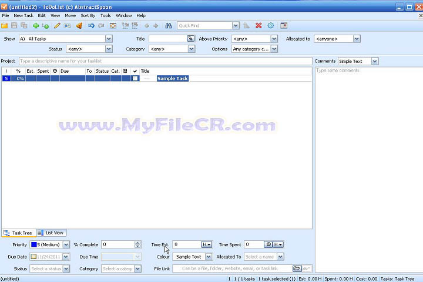Screen dimensions: 423x282
Task: Click the Due column header
Action: [72, 71]
